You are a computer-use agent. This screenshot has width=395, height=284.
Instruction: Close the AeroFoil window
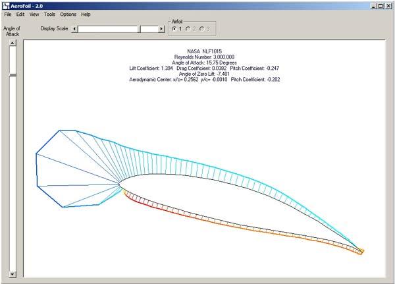click(x=388, y=6)
